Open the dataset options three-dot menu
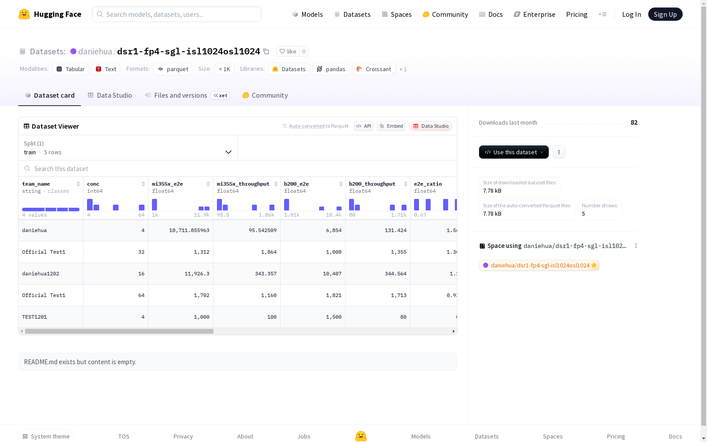Screen dimensions: 707x442 click(559, 152)
